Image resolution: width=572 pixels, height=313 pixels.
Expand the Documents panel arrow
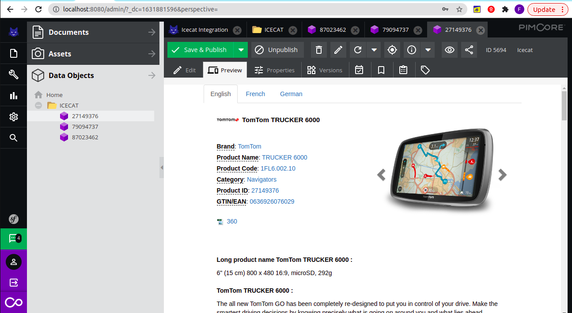tap(152, 32)
